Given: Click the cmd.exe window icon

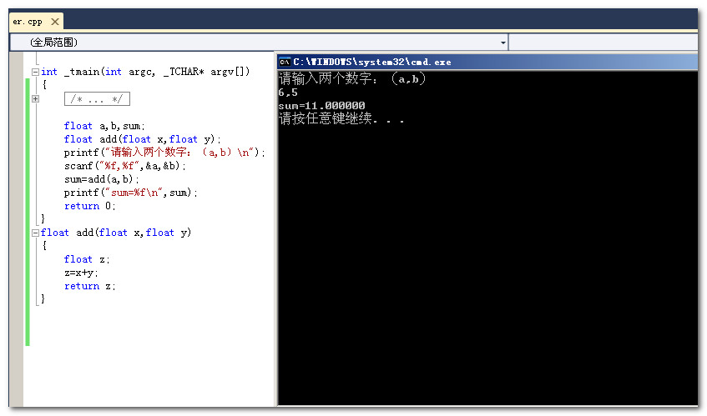Looking at the screenshot, I should [285, 63].
